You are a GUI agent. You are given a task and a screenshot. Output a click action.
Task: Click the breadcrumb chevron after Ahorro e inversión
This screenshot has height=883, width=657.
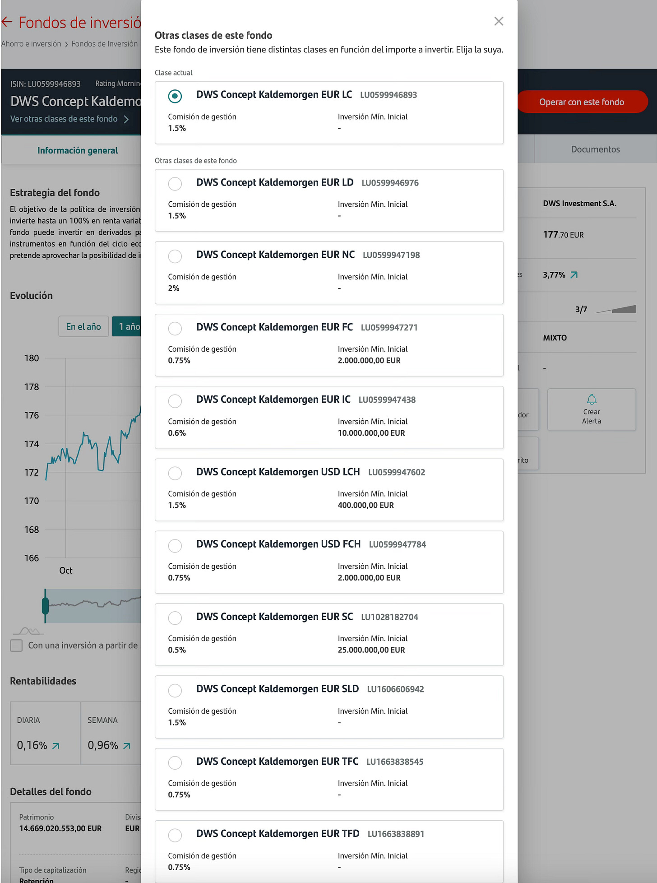click(x=66, y=44)
